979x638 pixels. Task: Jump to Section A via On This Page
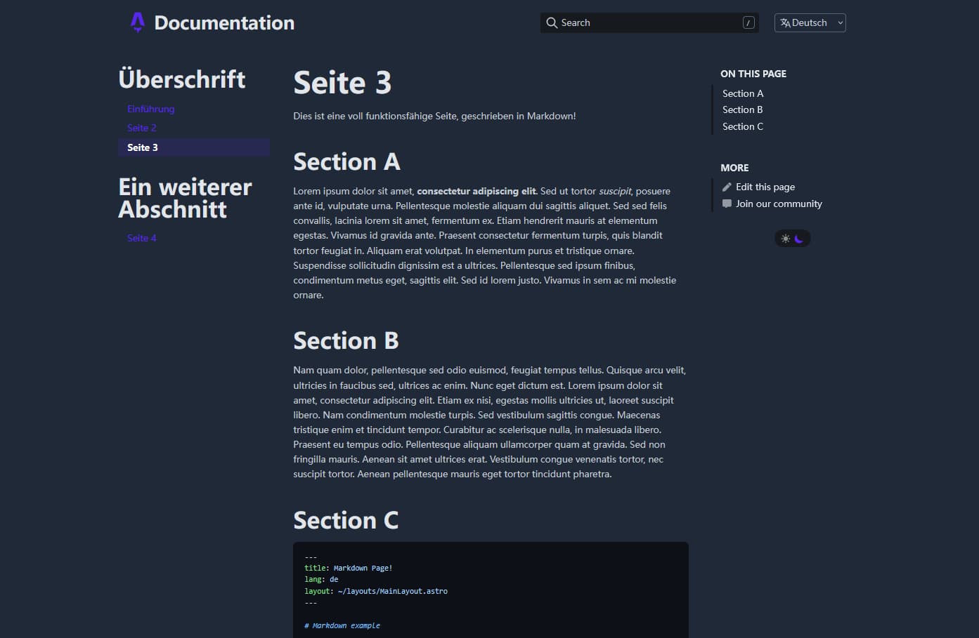[743, 93]
